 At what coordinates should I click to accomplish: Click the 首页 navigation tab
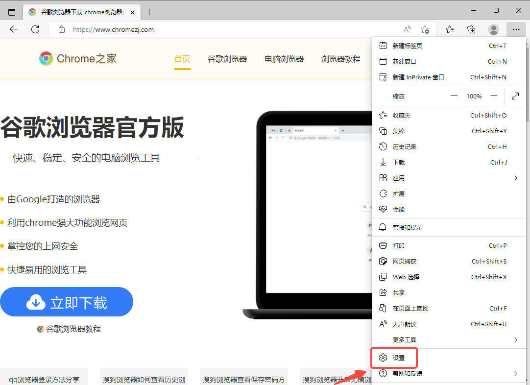(182, 59)
